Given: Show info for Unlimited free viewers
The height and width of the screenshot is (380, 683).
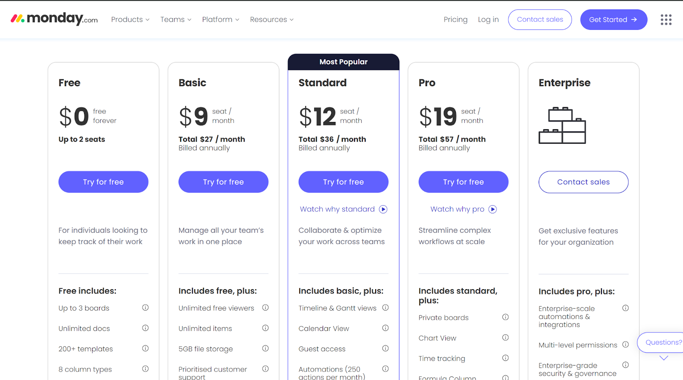Looking at the screenshot, I should point(265,307).
